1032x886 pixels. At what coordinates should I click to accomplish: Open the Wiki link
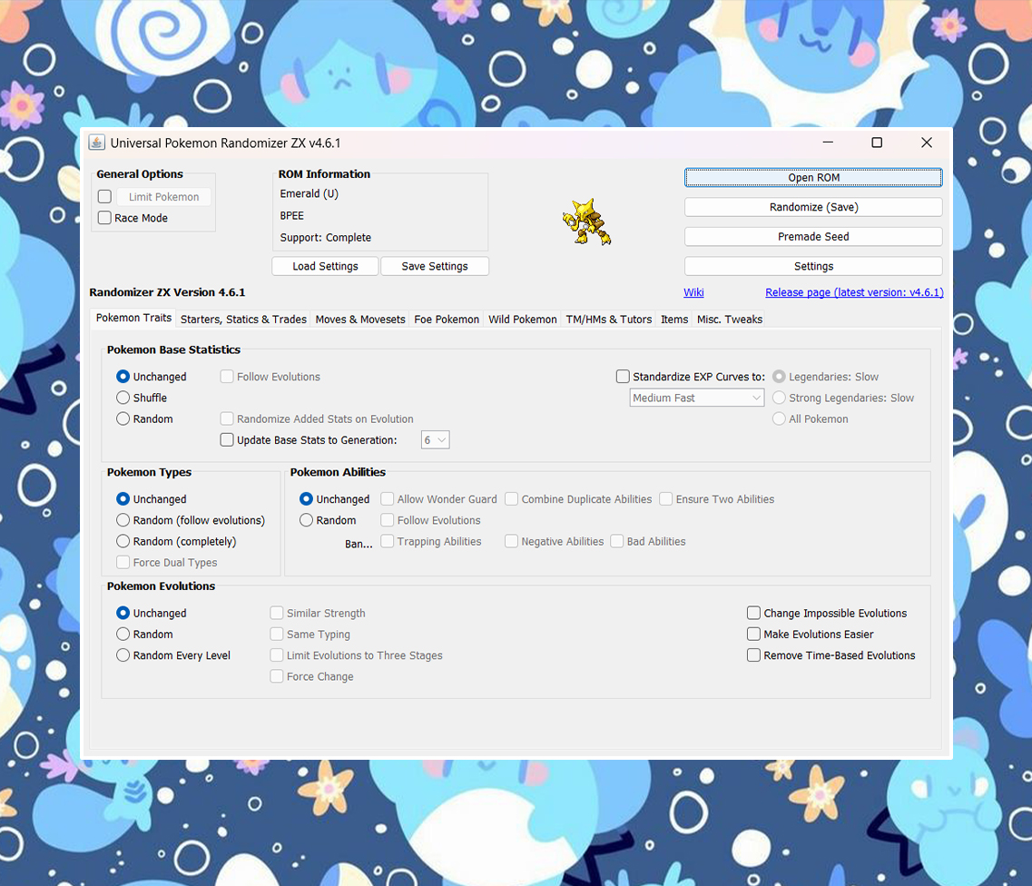693,292
